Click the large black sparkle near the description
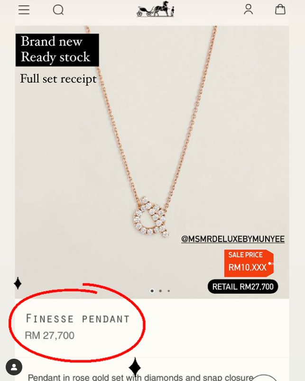This screenshot has width=305, height=381. pyautogui.click(x=135, y=366)
